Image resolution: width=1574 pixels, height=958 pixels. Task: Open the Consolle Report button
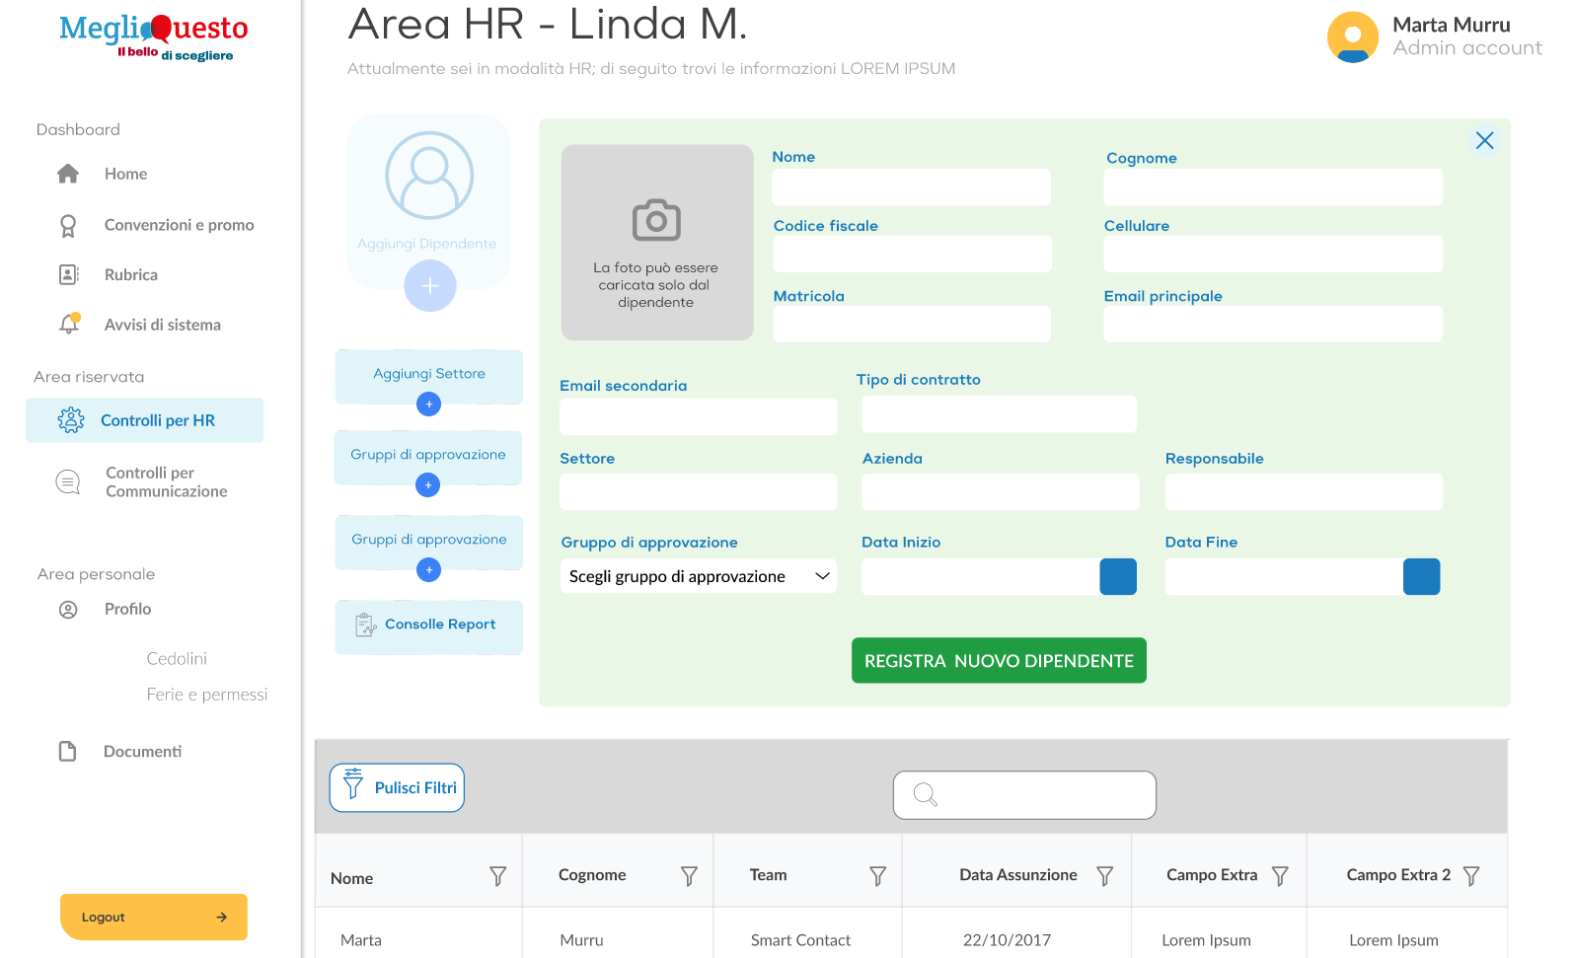pyautogui.click(x=428, y=626)
